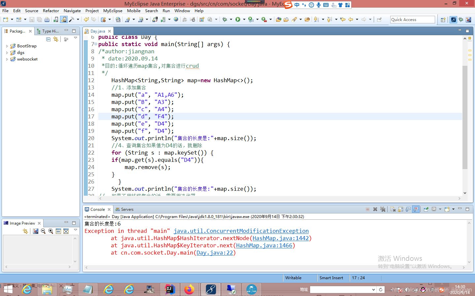Viewport: 475px width, 296px height.
Task: Click the Run Last Tool with toolbox icon
Action: point(264,20)
